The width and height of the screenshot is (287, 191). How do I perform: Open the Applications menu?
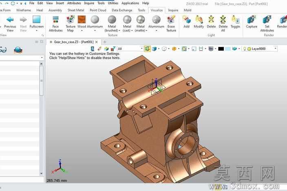(130, 3)
